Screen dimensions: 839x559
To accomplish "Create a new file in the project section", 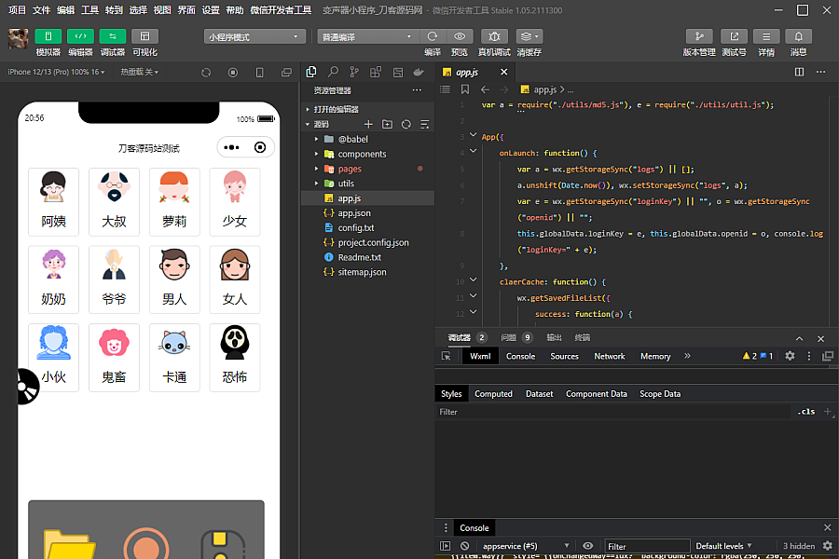I will click(x=368, y=124).
